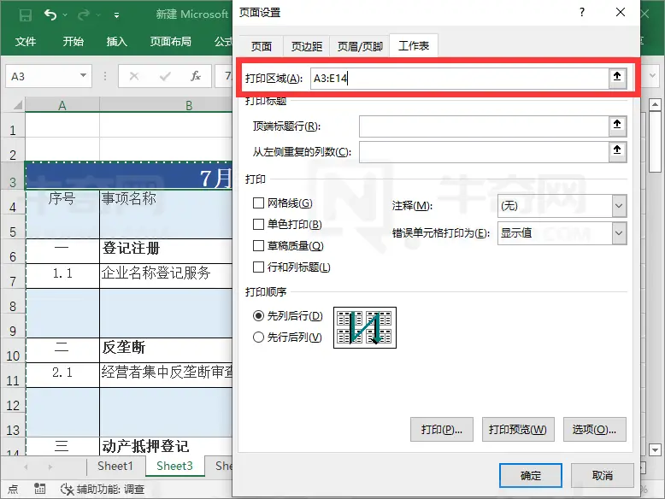Screen dimensions: 665x499
Task: Click collapse dialog icon for 顶端标题行
Action: point(617,125)
